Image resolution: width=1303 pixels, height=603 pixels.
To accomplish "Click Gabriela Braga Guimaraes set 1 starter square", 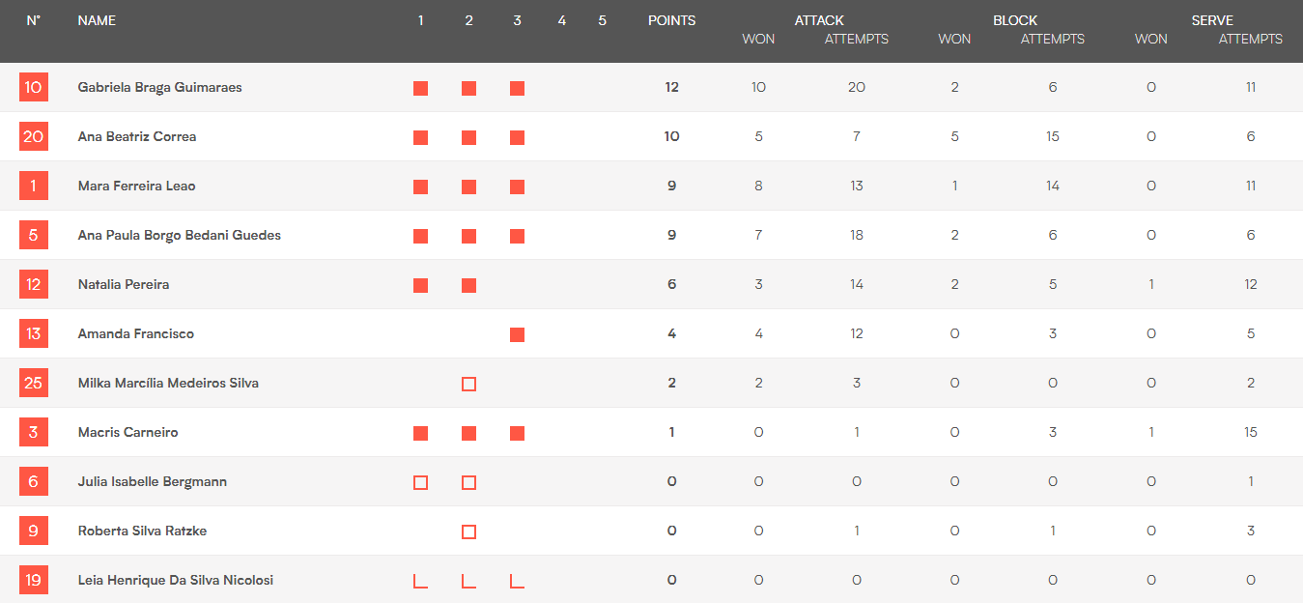I will pos(420,89).
